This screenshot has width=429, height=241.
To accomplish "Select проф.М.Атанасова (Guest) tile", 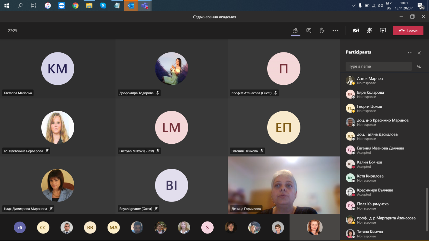I will pos(283,69).
